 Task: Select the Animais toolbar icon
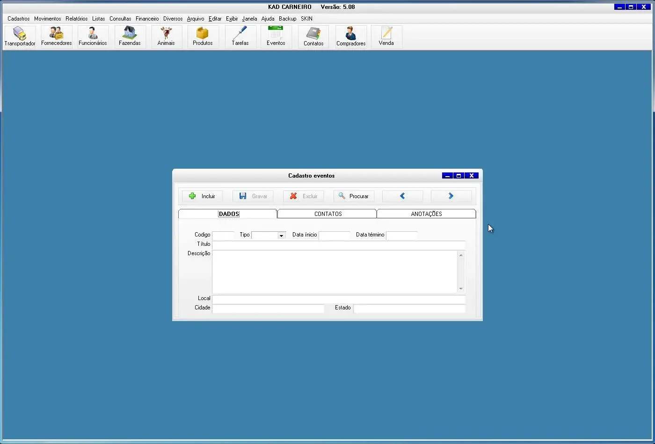coord(166,36)
